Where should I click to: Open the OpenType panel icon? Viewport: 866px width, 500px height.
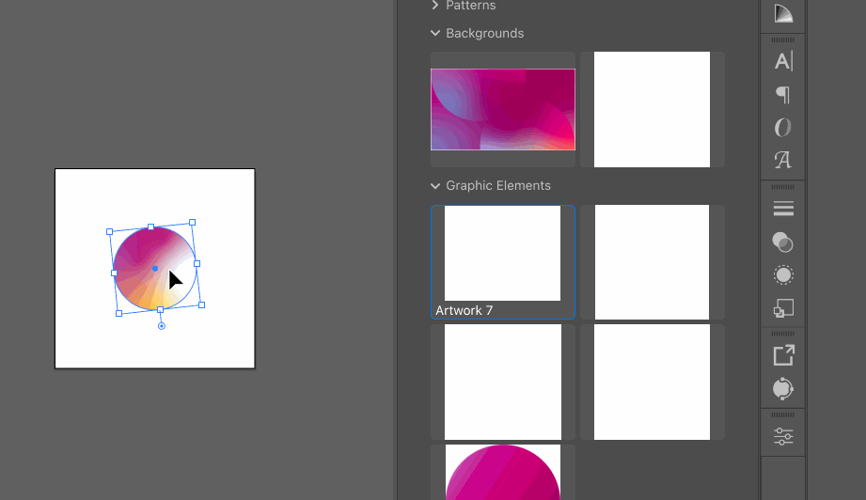tap(783, 128)
